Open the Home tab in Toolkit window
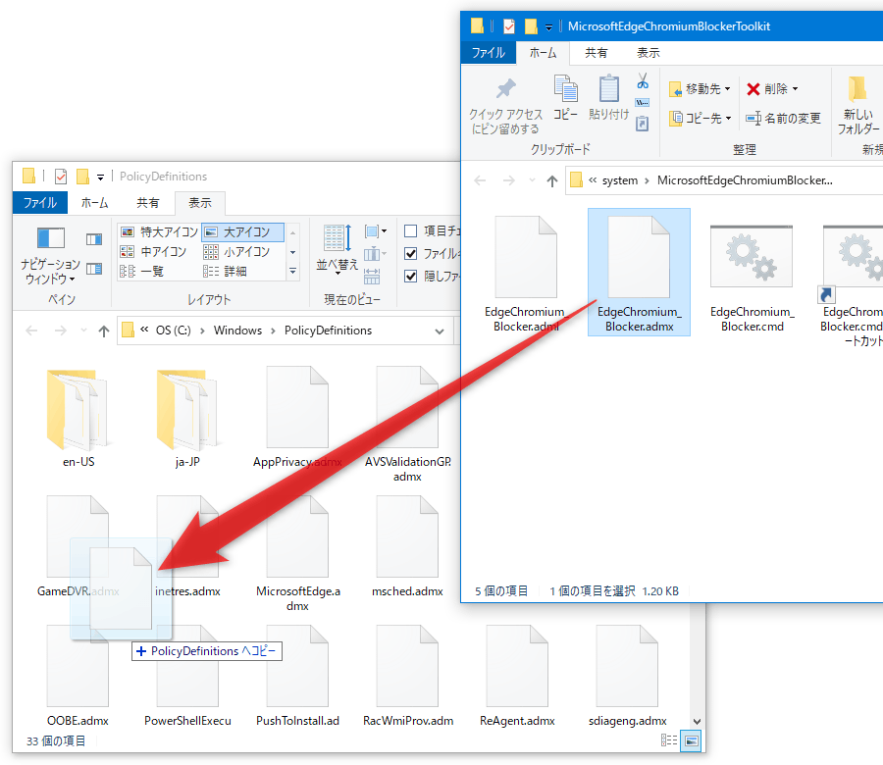Viewport: 883px width, 765px height. (x=543, y=53)
